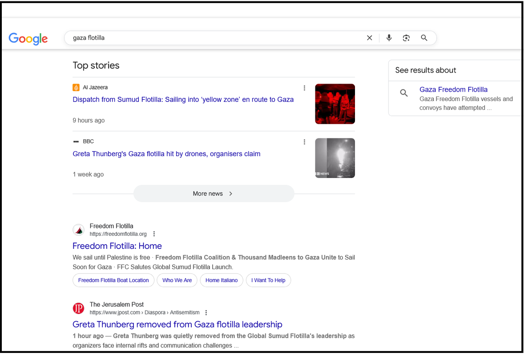This screenshot has height=356, width=524.
Task: Click the '1 week ago' timestamp
Action: coord(88,174)
